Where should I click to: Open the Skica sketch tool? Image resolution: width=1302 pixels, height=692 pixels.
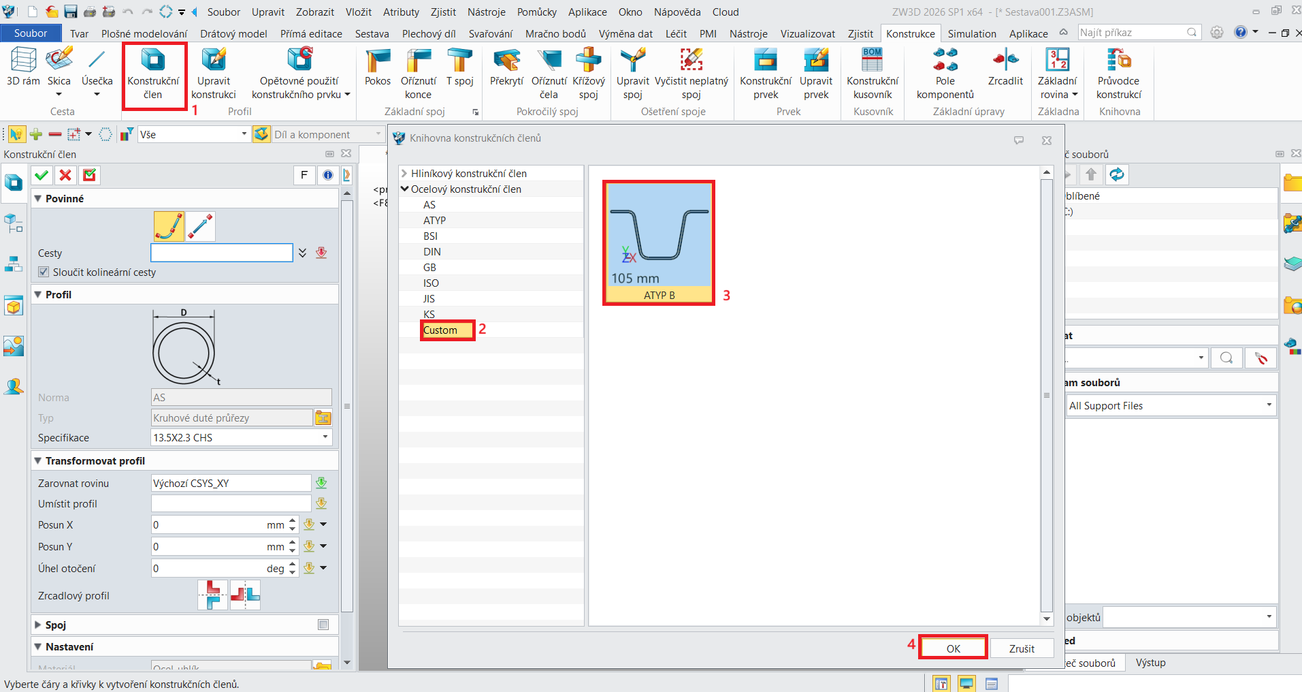59,67
